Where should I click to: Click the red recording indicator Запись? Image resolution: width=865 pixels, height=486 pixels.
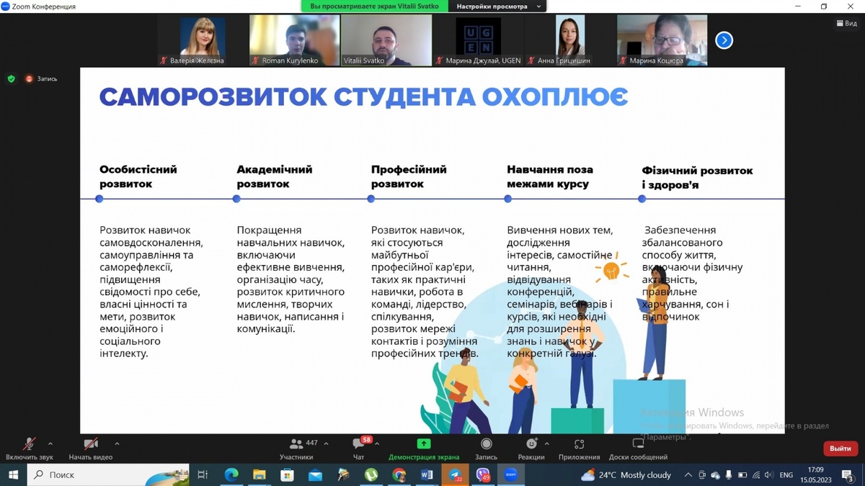[41, 78]
